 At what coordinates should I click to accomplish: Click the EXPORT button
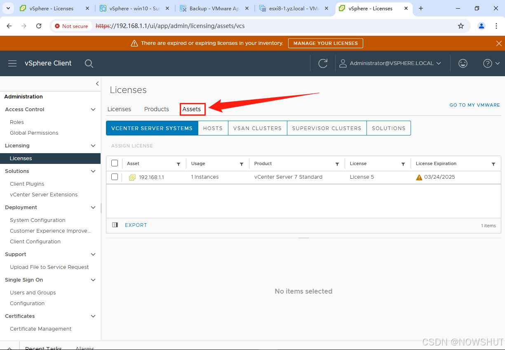(136, 225)
